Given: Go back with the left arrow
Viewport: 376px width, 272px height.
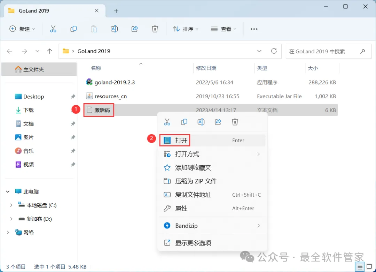Looking at the screenshot, I should coord(10,51).
